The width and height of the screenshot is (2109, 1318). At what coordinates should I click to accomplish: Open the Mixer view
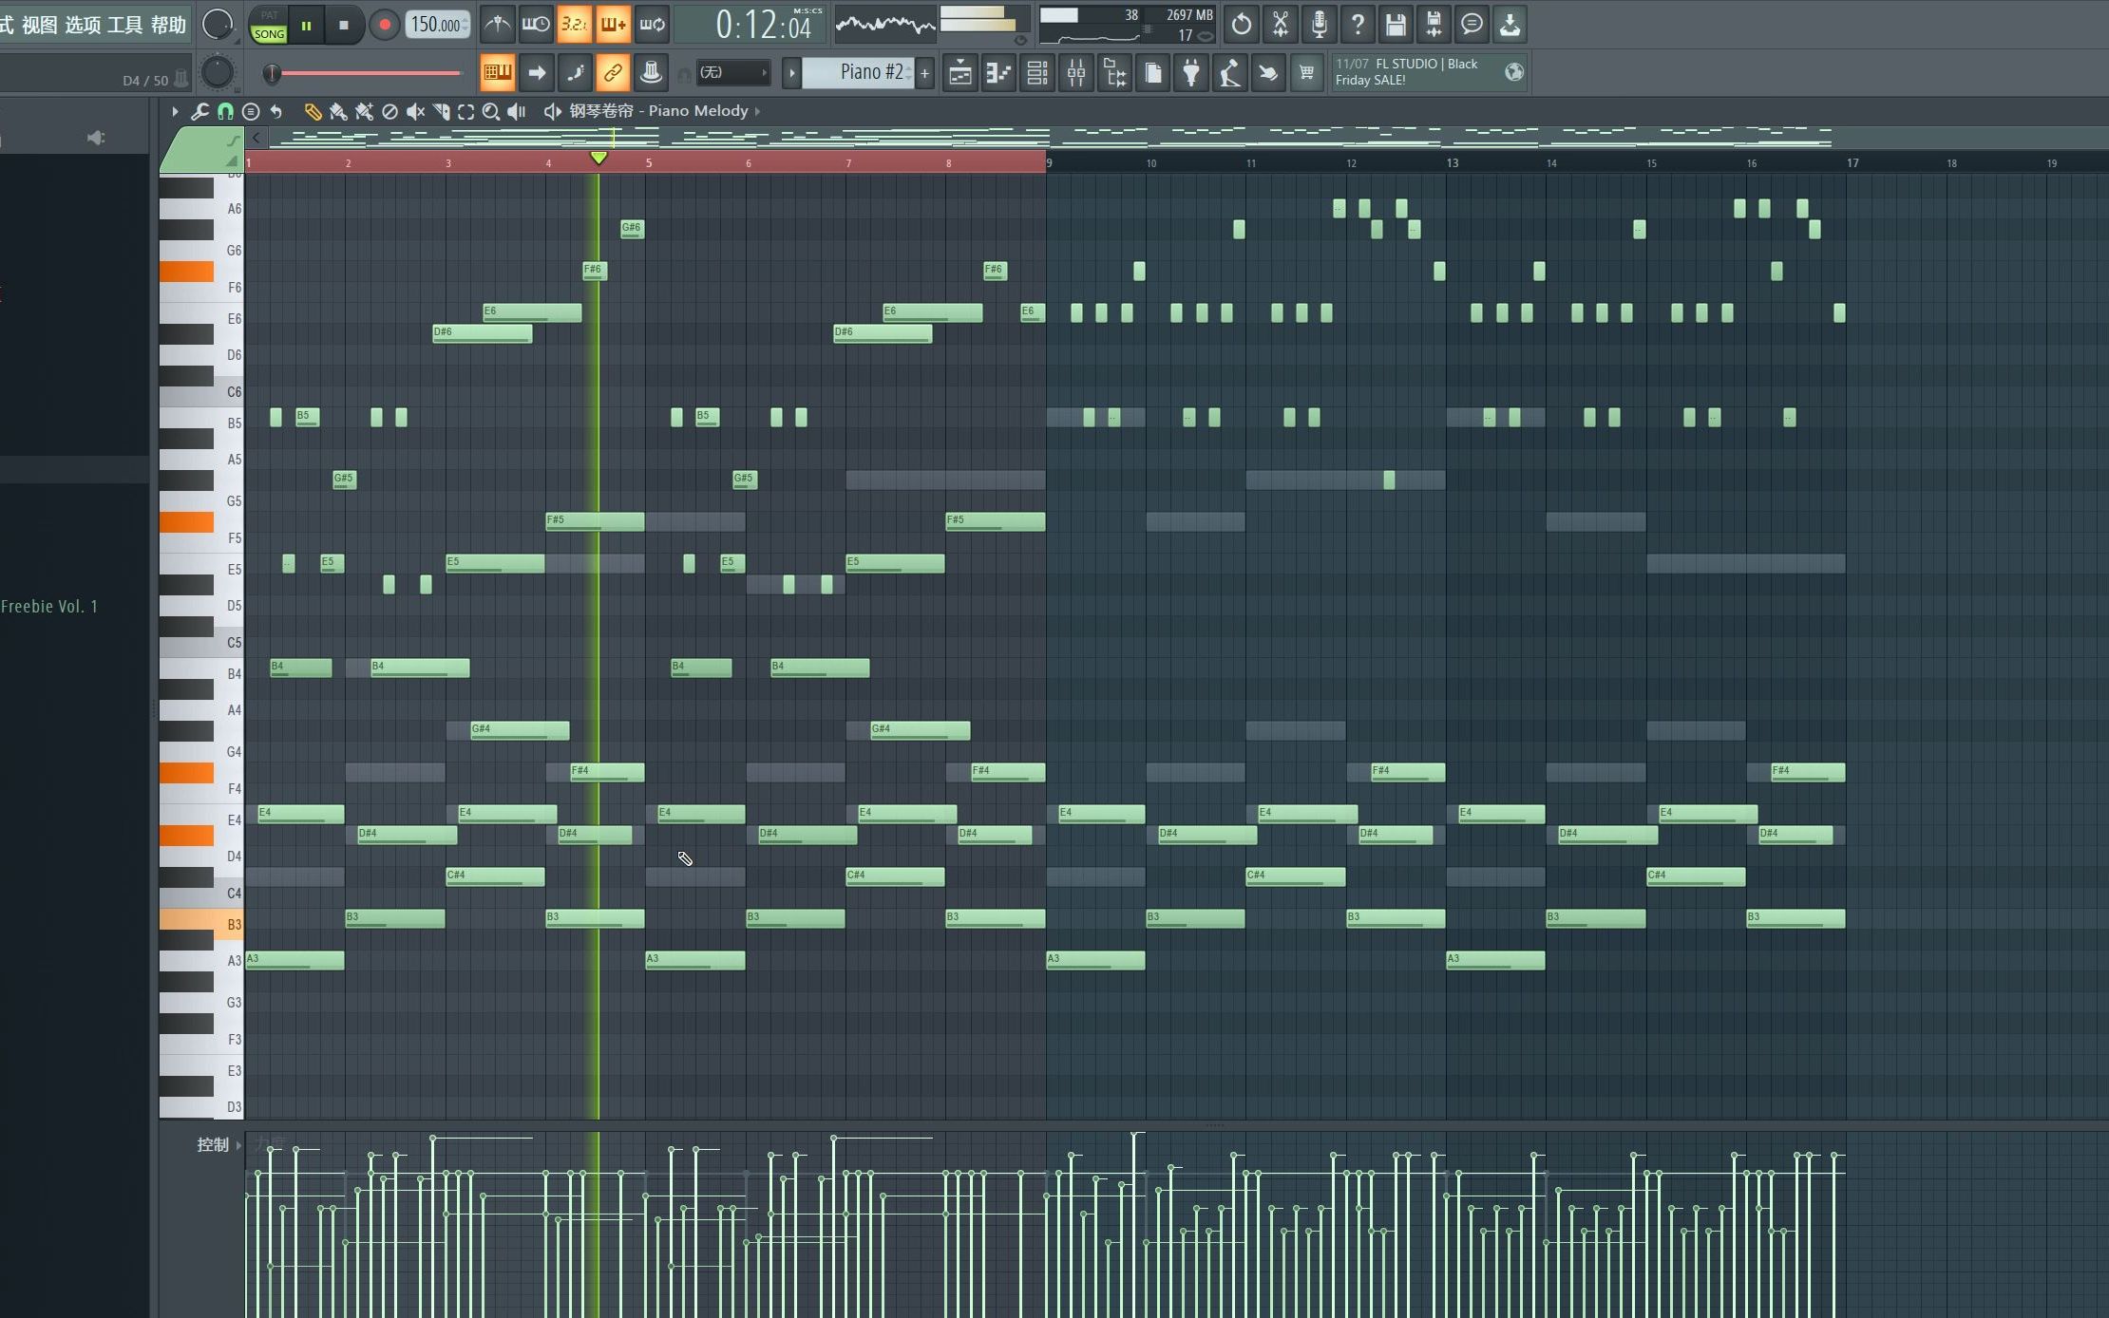coord(1076,72)
